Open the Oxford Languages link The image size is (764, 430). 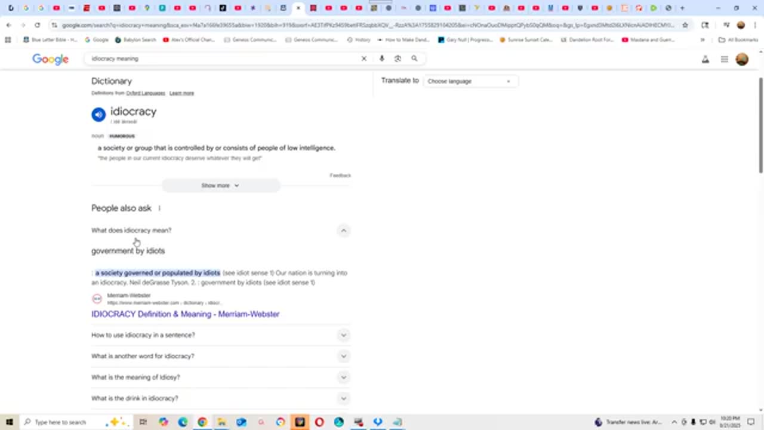145,93
